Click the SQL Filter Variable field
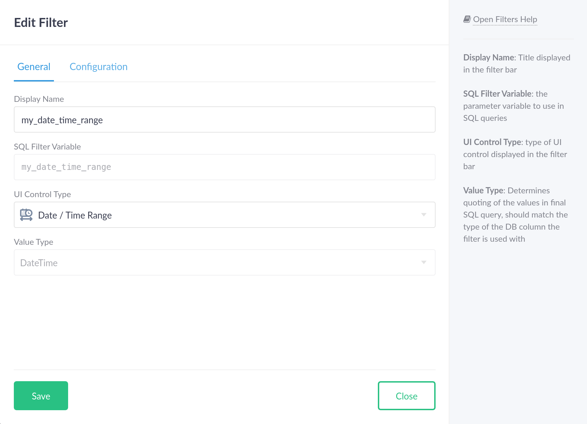The height and width of the screenshot is (424, 587). [x=225, y=167]
